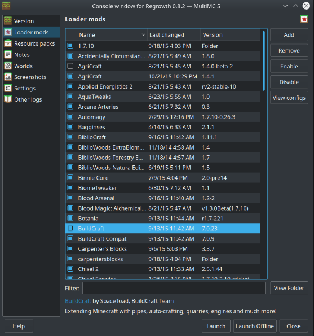
Task: Click the Worlds icon in sidebar
Action: pyautogui.click(x=8, y=66)
